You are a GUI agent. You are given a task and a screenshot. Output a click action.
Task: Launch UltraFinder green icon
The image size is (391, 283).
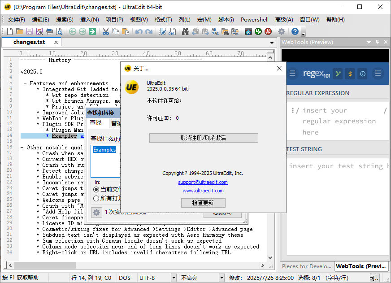tap(258, 31)
